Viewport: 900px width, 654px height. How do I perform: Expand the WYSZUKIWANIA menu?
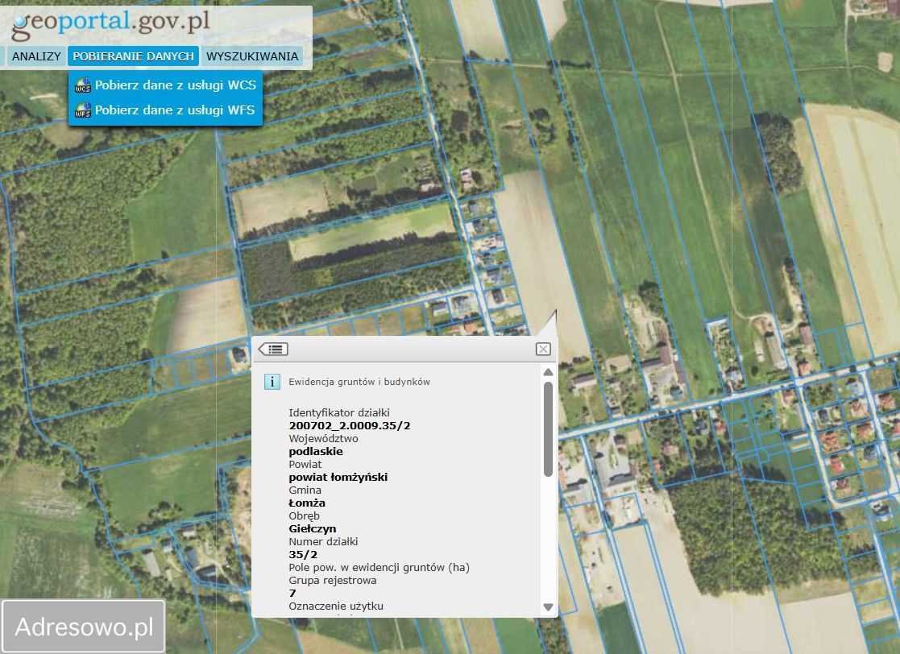coord(252,56)
